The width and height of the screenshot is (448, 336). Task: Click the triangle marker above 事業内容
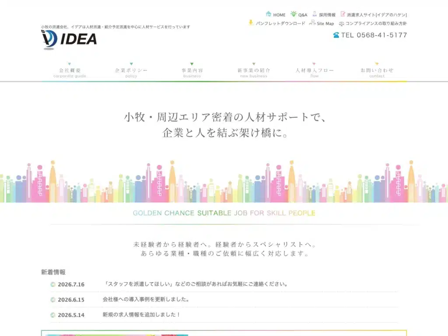[192, 64]
